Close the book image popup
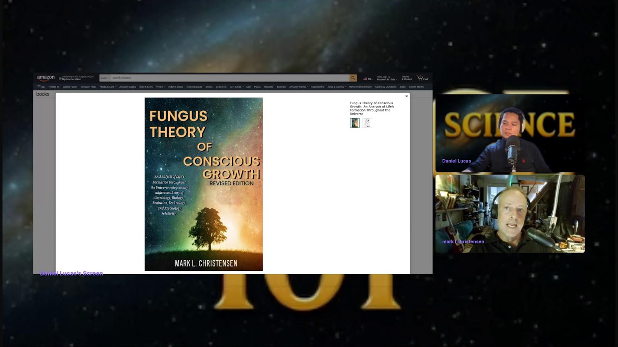Image resolution: width=618 pixels, height=347 pixels. pos(407,96)
